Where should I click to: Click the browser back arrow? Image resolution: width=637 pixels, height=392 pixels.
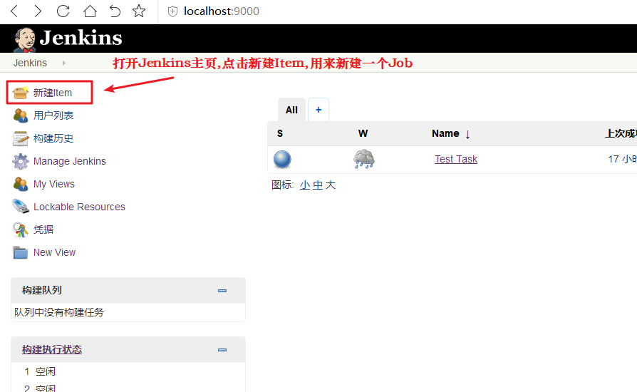(x=14, y=11)
